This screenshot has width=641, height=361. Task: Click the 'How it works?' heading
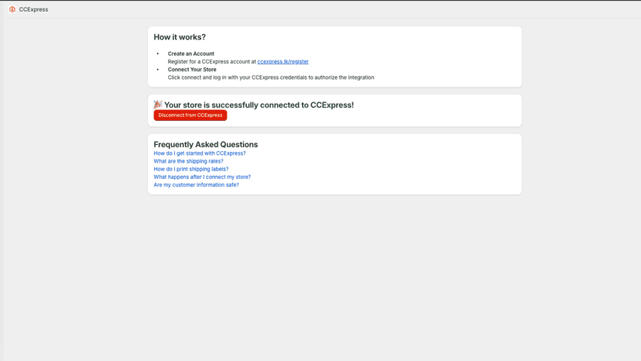click(180, 37)
